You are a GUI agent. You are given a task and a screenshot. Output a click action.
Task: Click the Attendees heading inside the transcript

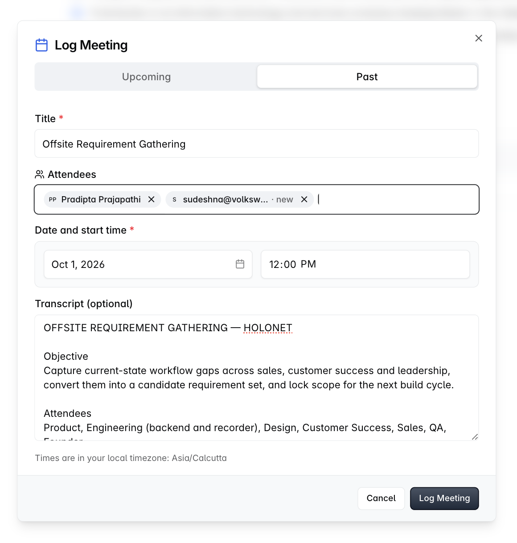(x=67, y=413)
